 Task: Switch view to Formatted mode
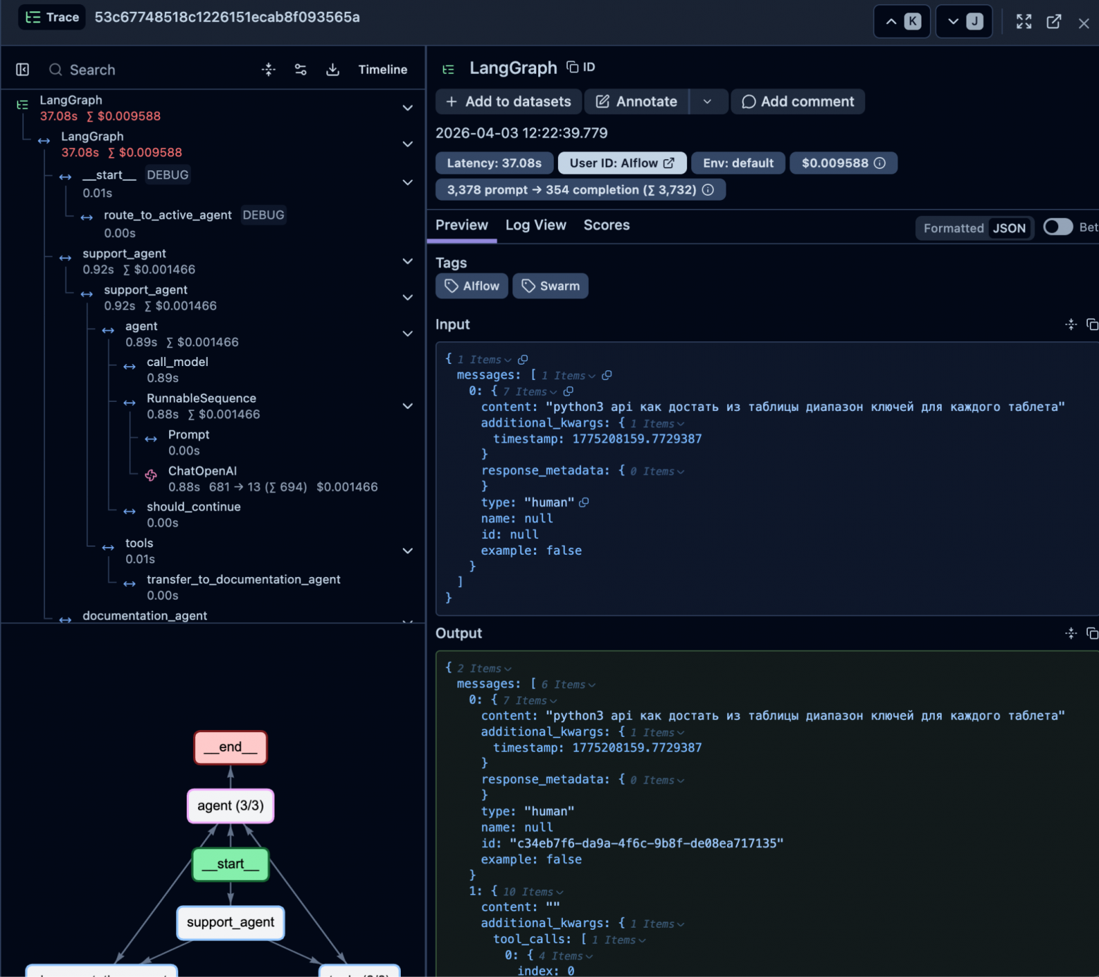(x=953, y=228)
